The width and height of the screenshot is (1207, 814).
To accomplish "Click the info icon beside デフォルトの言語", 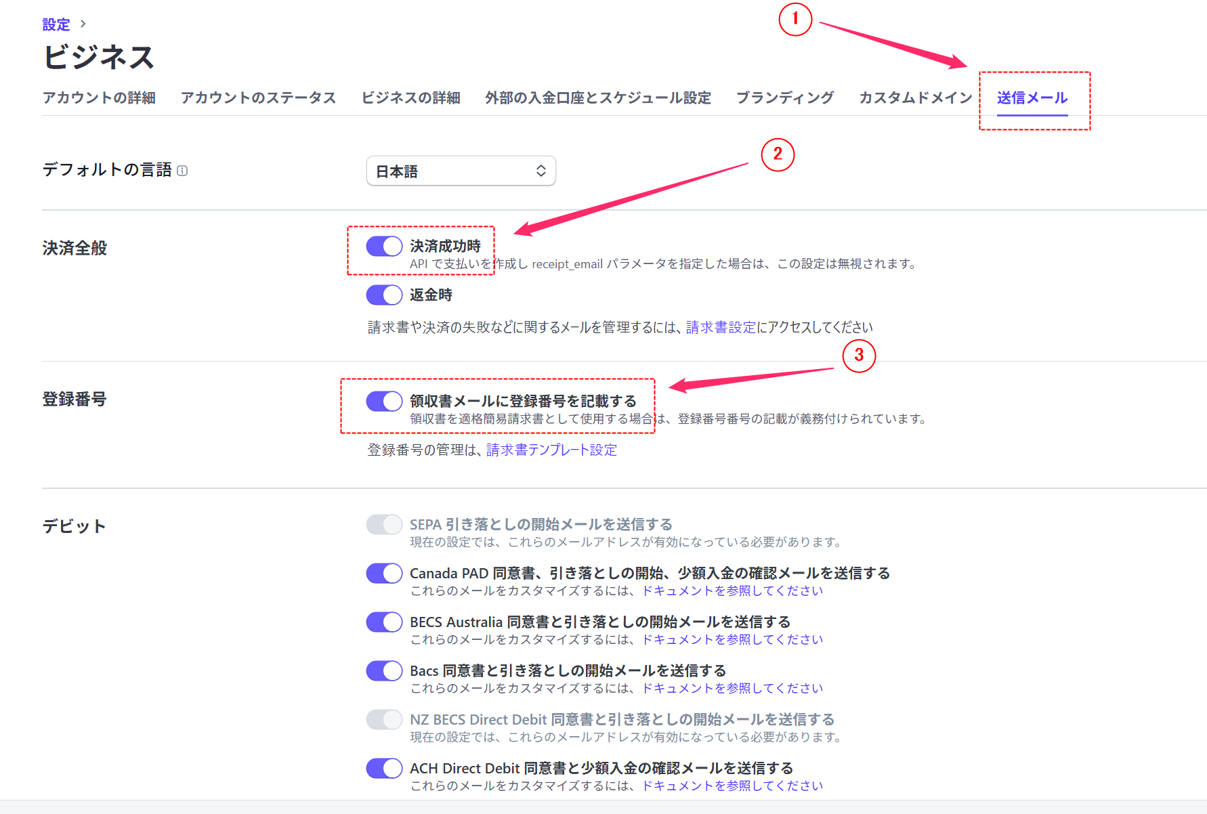I will 182,171.
